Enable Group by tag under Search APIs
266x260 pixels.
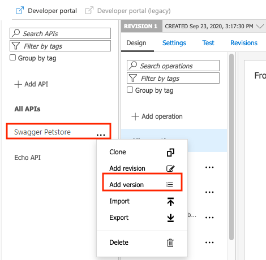pos(12,58)
